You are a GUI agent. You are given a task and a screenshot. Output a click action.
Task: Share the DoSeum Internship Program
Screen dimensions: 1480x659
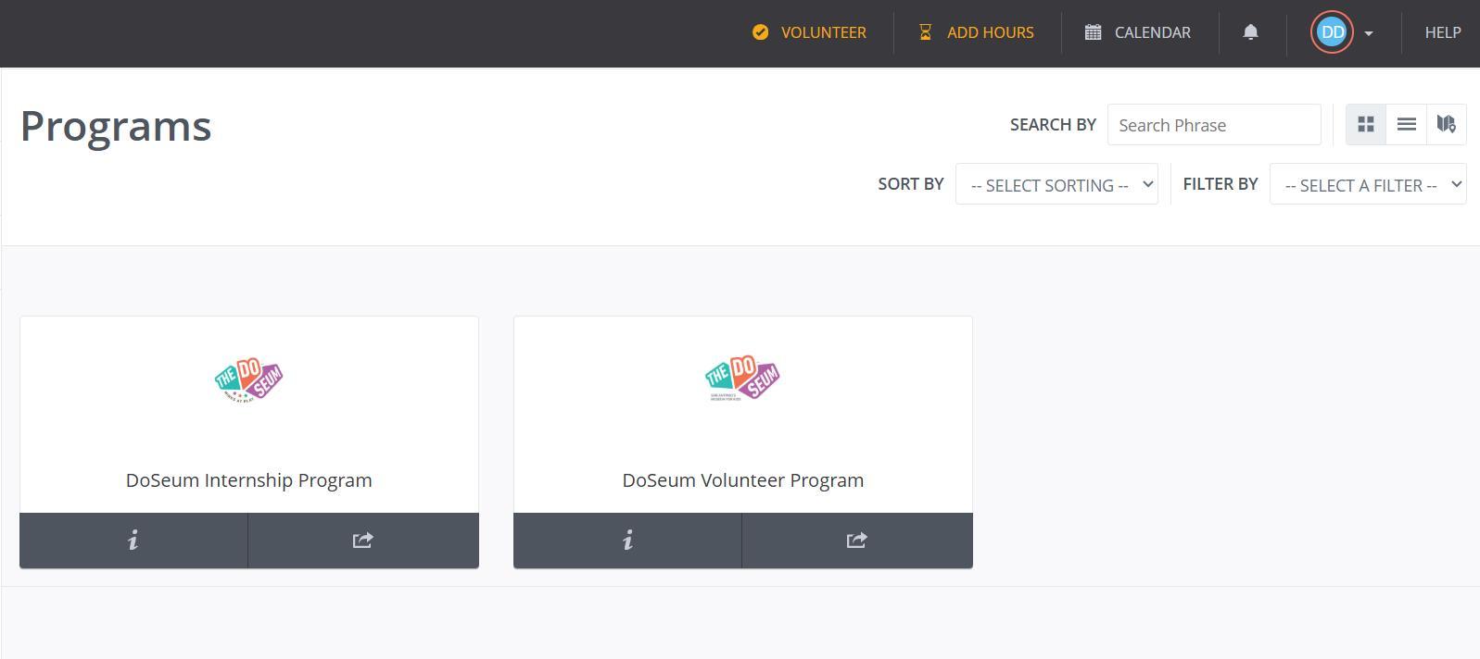pos(362,540)
